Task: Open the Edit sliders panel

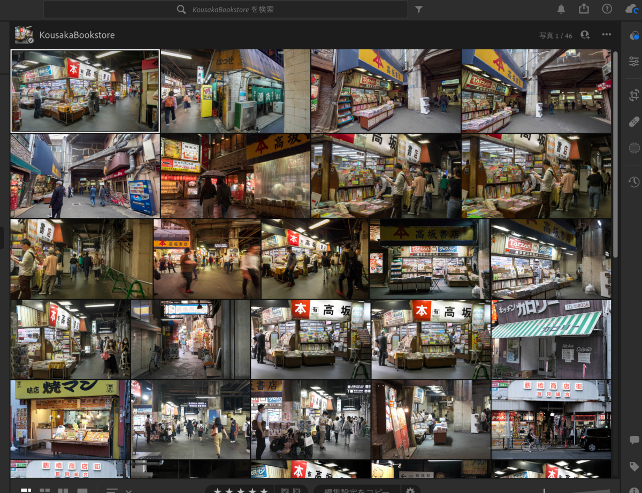Action: pos(634,61)
